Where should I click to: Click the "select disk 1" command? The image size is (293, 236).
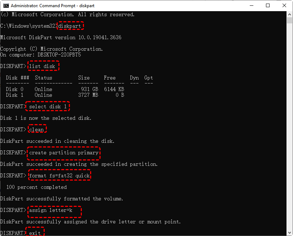(x=48, y=106)
